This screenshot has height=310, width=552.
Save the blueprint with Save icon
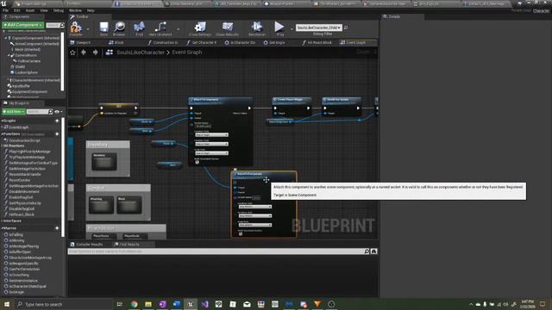[103, 28]
